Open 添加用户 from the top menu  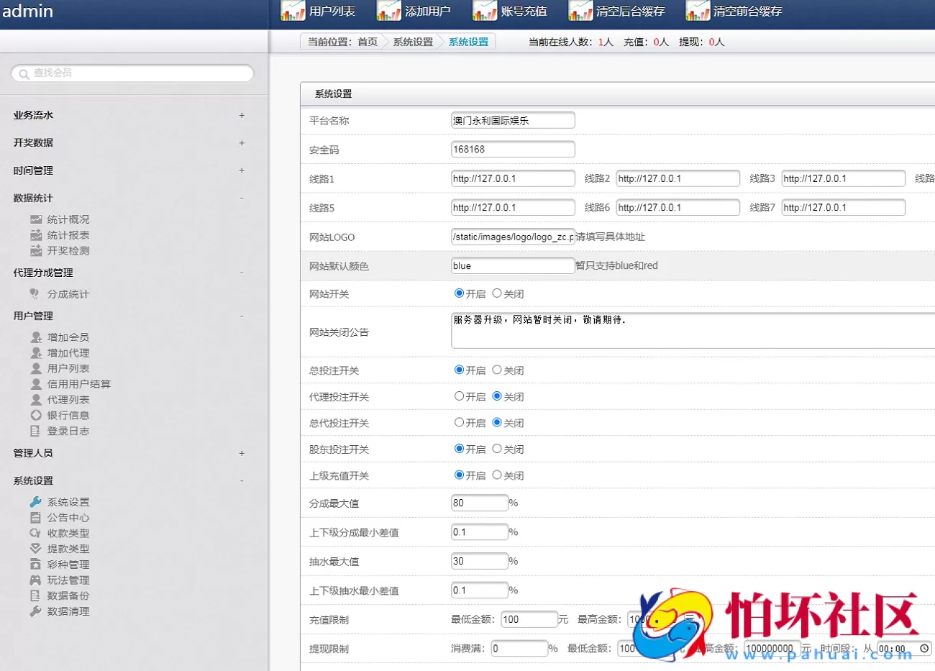[427, 11]
